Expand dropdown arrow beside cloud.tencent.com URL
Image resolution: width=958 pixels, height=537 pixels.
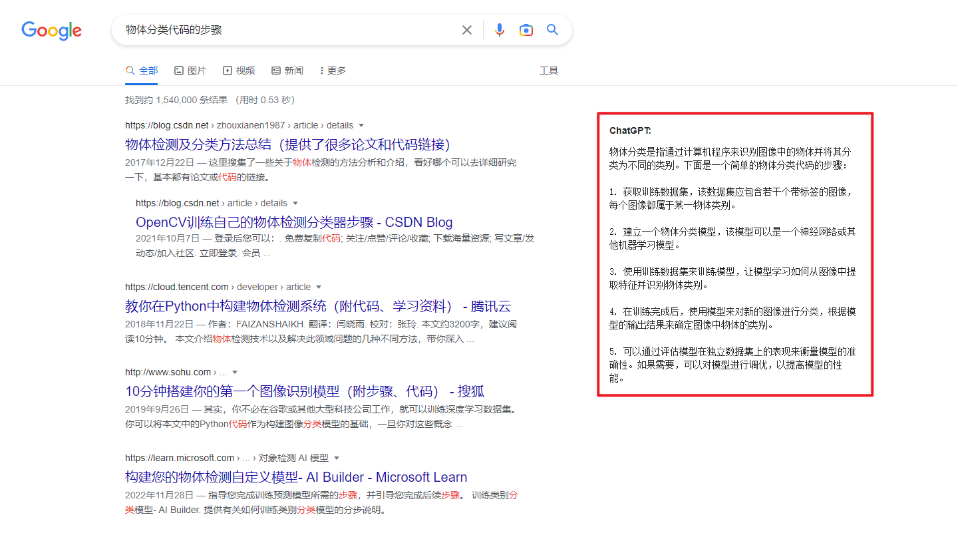coord(319,287)
